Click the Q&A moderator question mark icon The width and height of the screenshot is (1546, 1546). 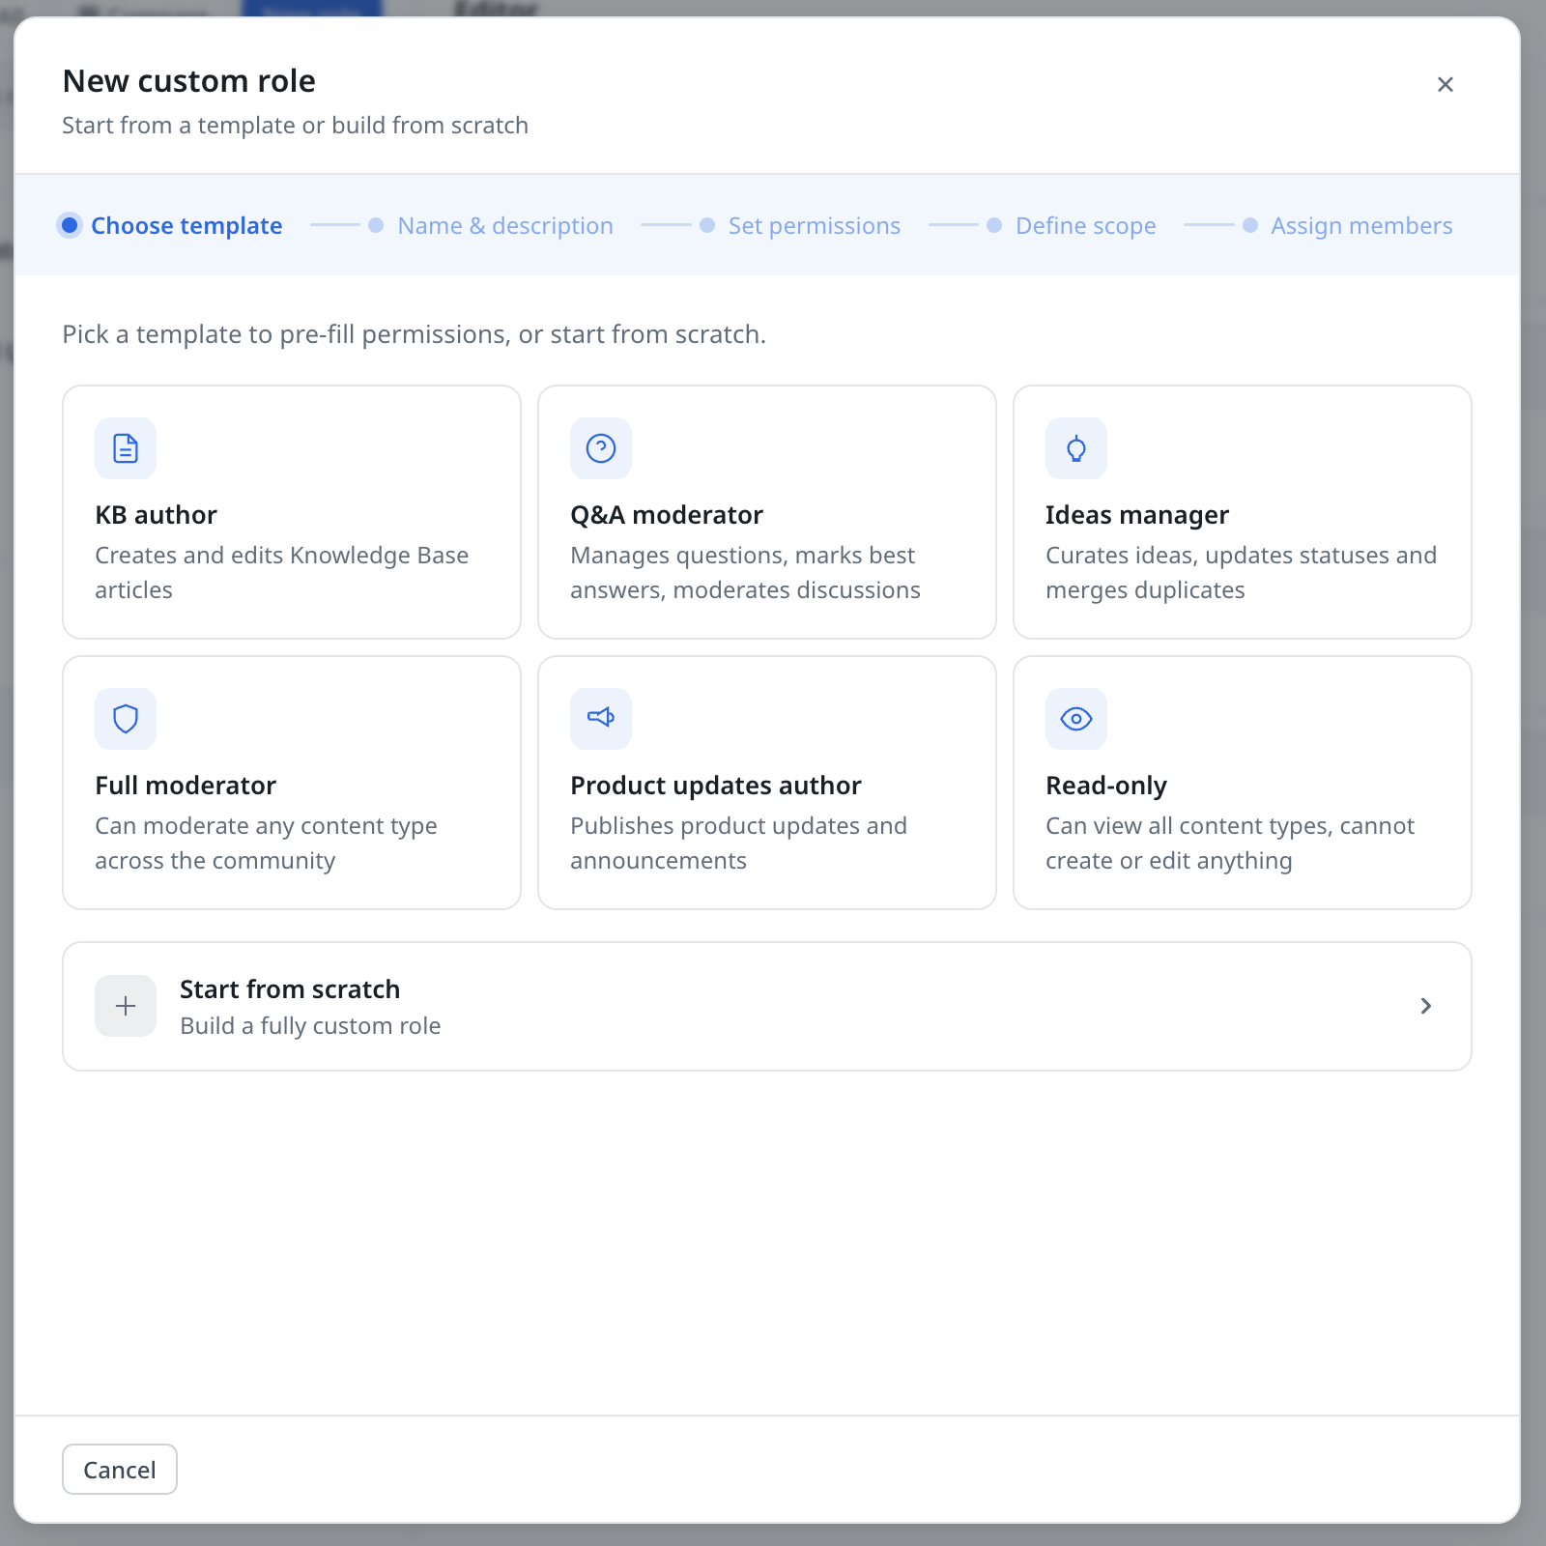601,448
